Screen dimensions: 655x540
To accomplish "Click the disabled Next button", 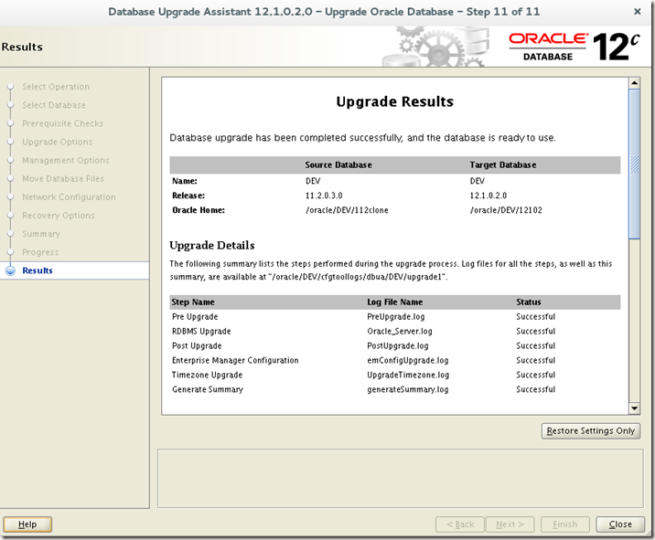I will pyautogui.click(x=510, y=524).
